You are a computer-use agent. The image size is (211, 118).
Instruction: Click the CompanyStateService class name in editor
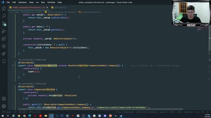coord(45,66)
